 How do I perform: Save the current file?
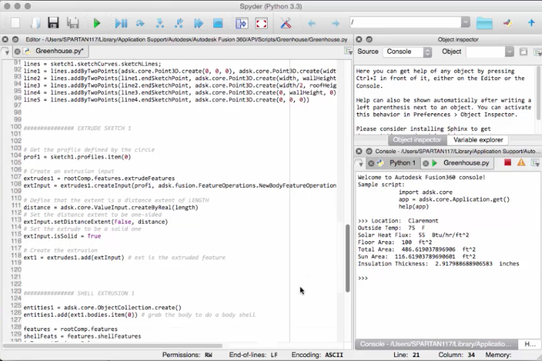coord(53,23)
